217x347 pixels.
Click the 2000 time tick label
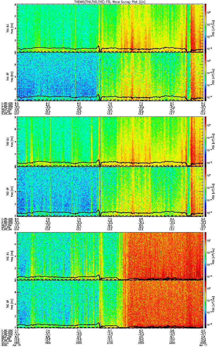[x=79, y=342]
